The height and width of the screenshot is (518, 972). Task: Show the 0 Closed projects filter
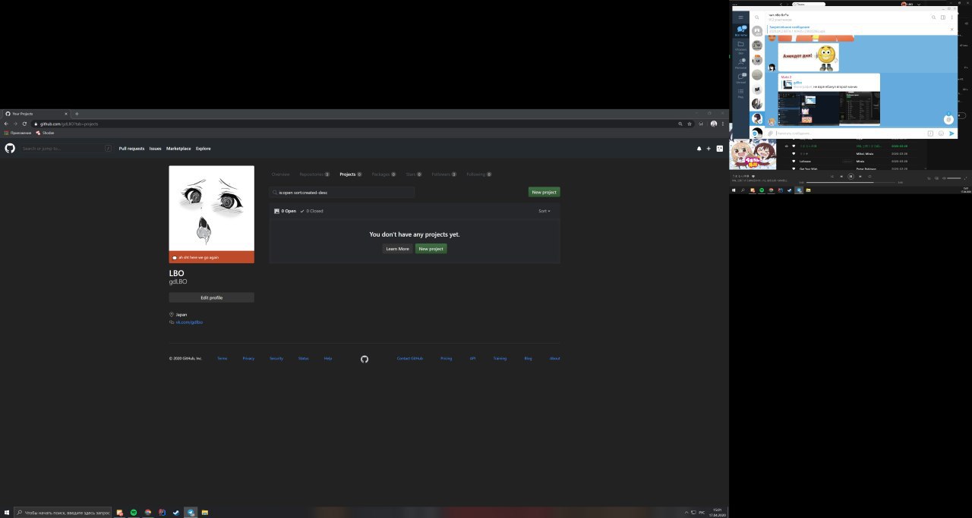coord(311,211)
